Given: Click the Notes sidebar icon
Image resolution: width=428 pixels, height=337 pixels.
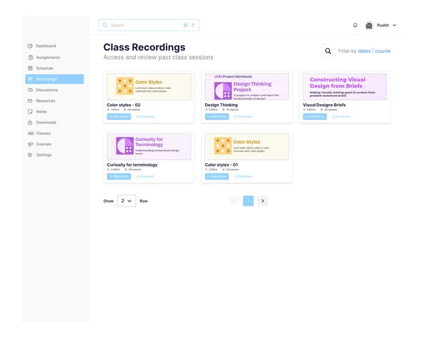Looking at the screenshot, I should 30,111.
